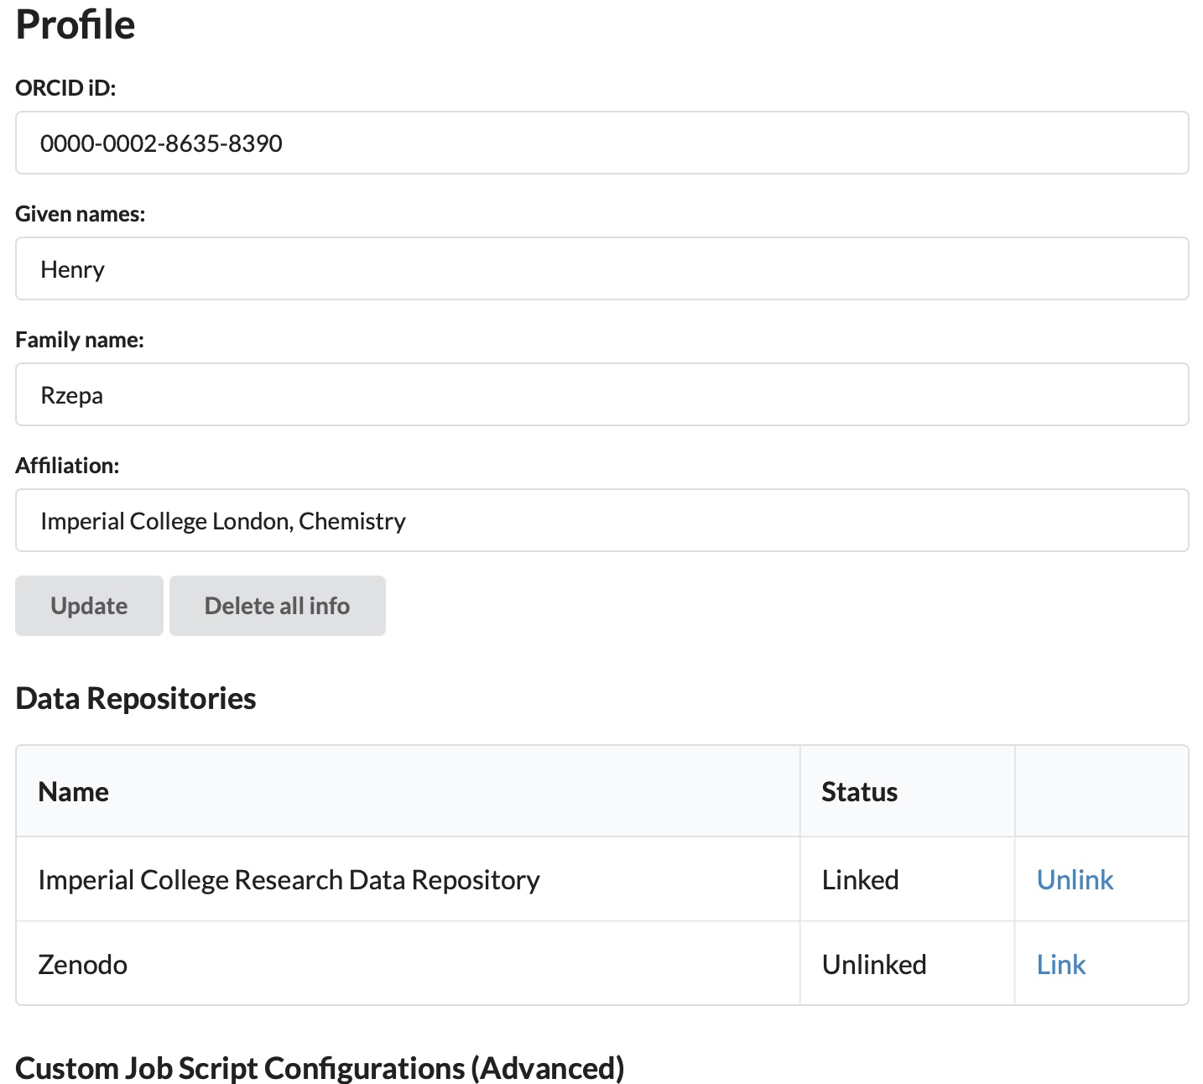Click Link for the Zenodo repository
The image size is (1203, 1084).
[x=1060, y=964]
